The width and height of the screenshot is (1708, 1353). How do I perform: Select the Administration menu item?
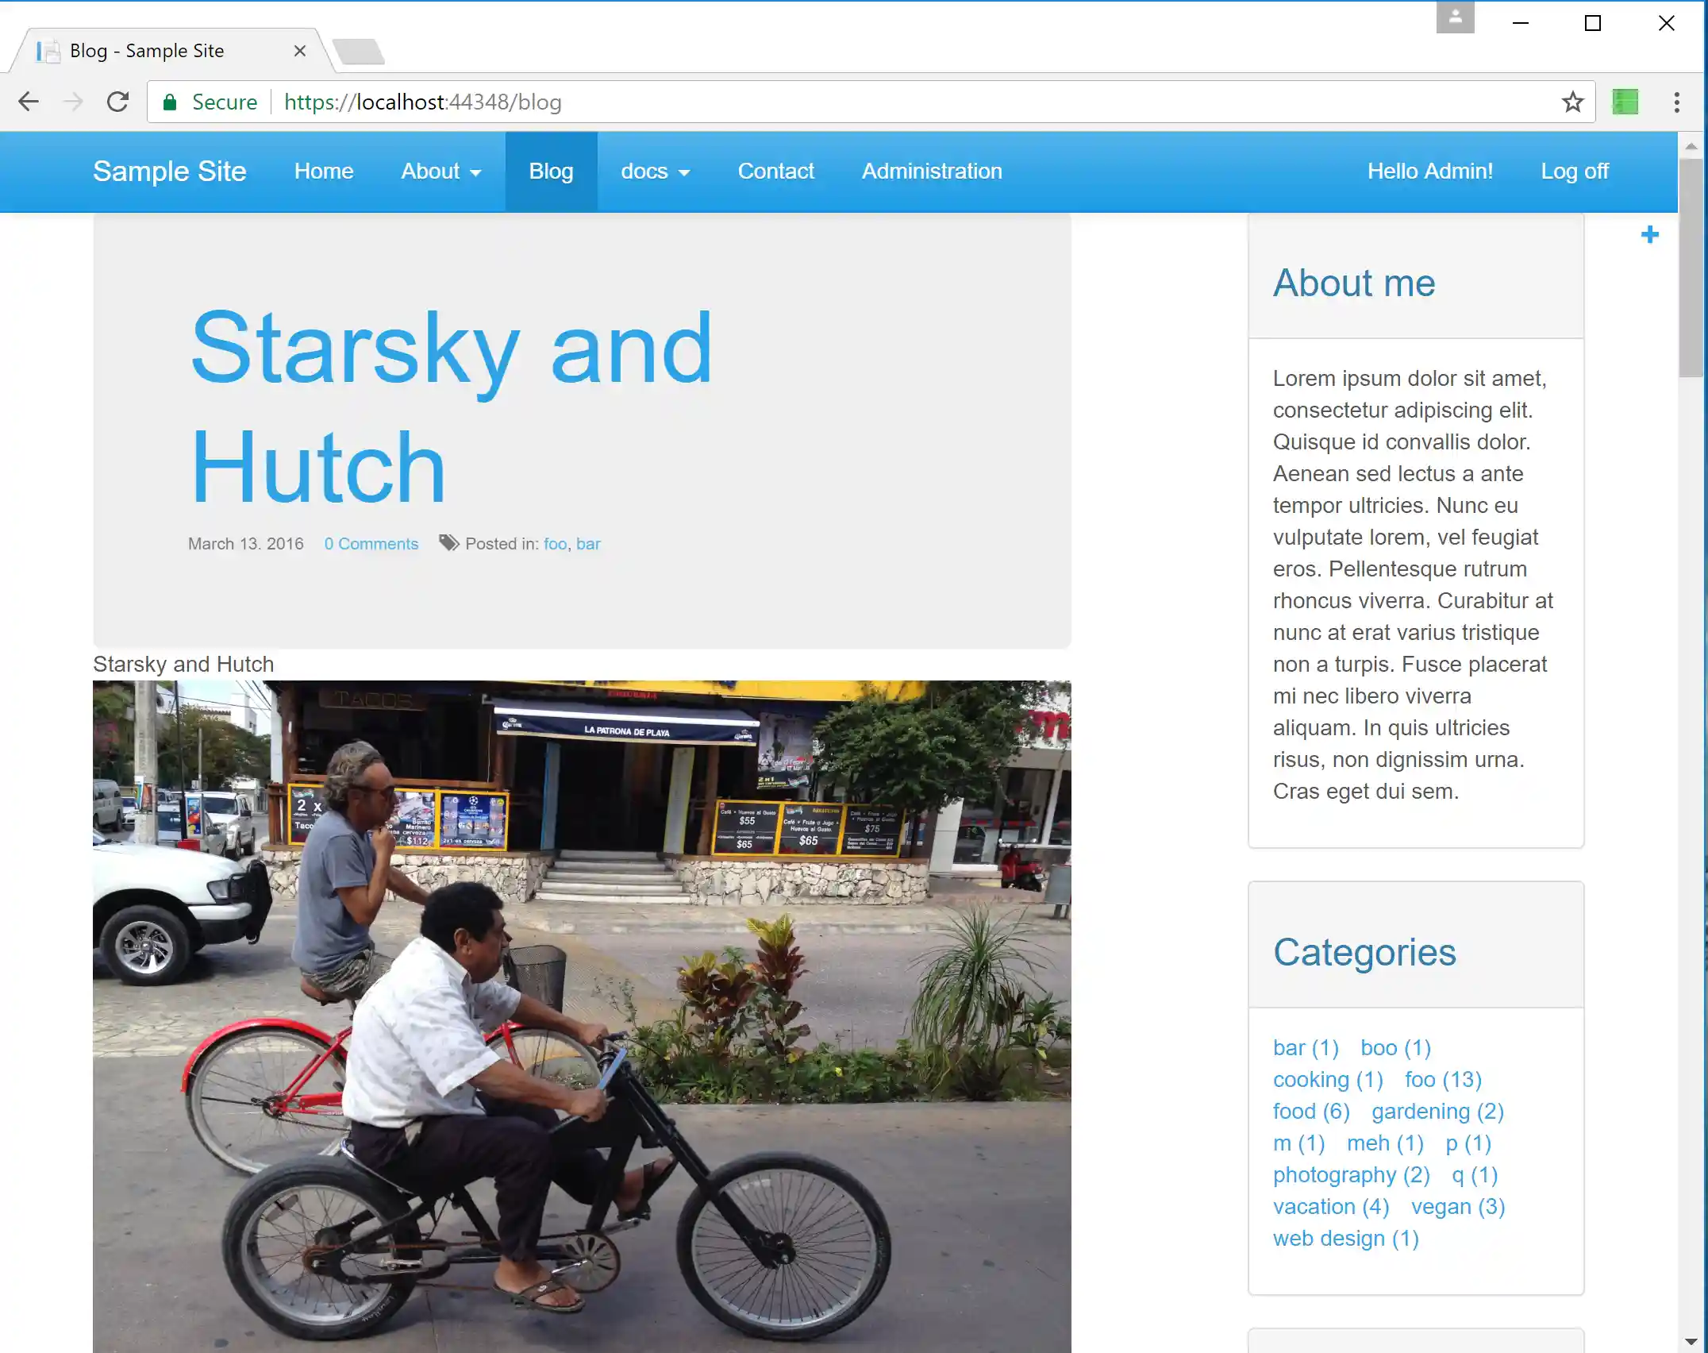click(x=931, y=171)
